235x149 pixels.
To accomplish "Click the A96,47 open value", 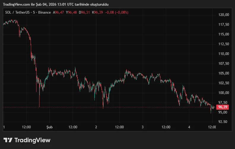I will click(59, 12).
